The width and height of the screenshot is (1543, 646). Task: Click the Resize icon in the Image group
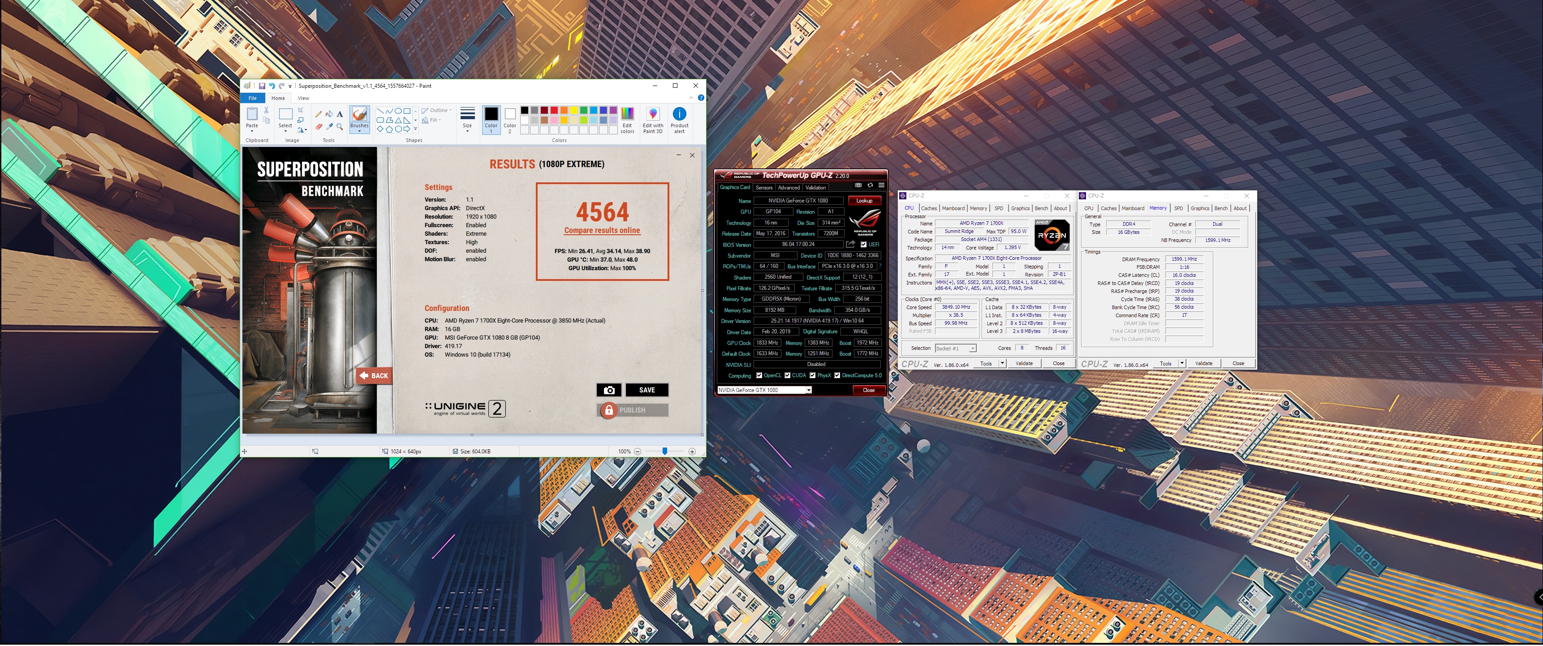click(301, 121)
